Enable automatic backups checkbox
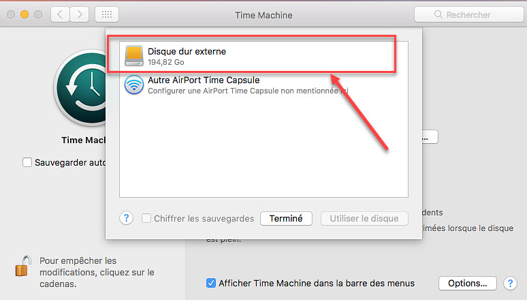This screenshot has width=527, height=300. pyautogui.click(x=27, y=163)
